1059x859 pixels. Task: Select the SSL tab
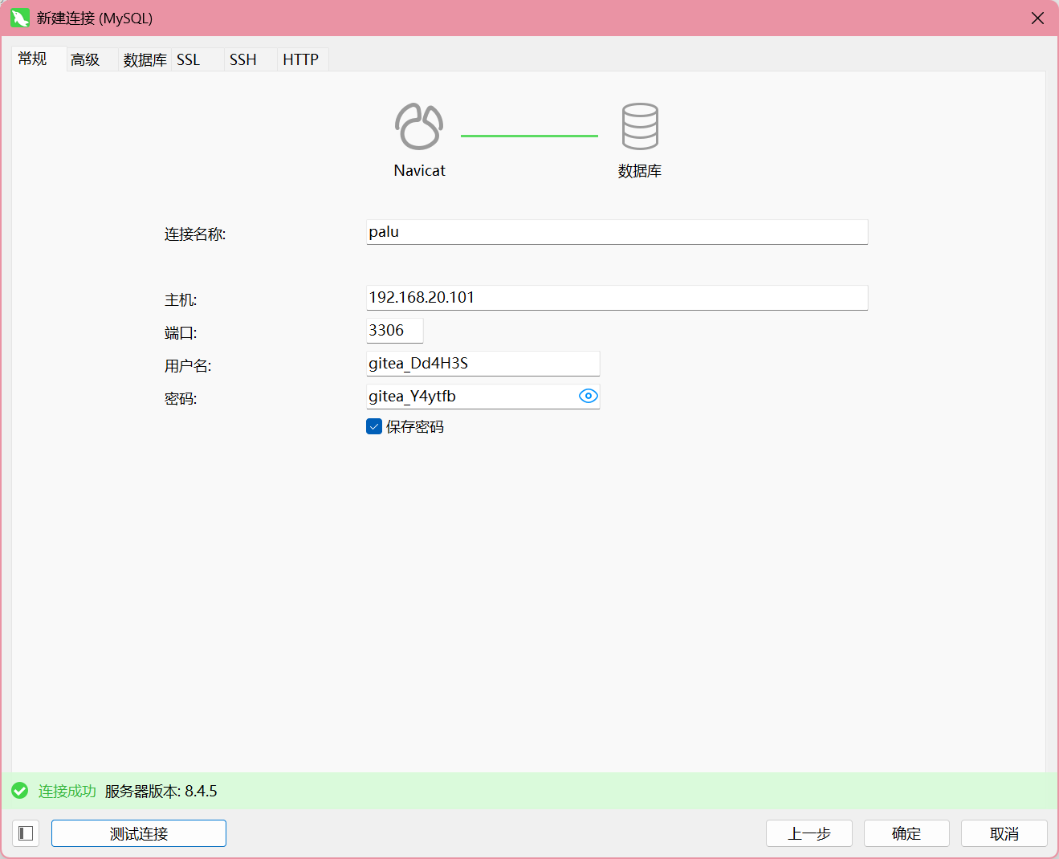click(189, 59)
